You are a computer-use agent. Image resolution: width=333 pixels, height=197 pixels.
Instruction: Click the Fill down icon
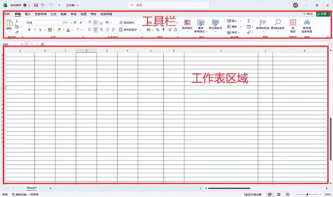[249, 27]
